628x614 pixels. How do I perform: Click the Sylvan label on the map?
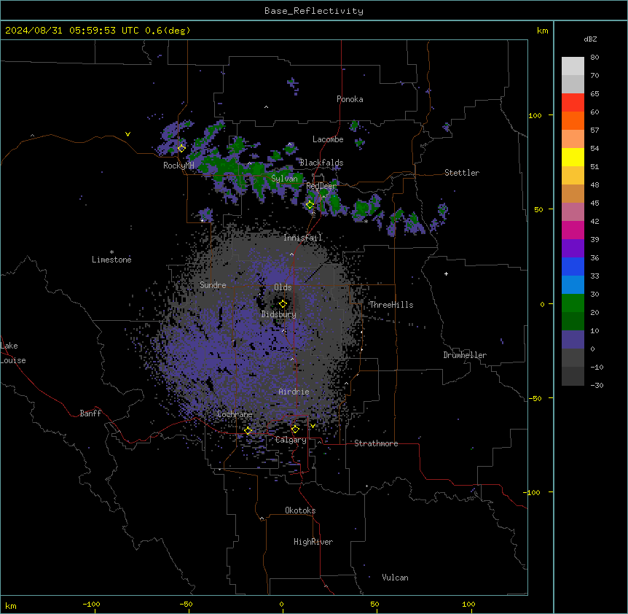(284, 179)
